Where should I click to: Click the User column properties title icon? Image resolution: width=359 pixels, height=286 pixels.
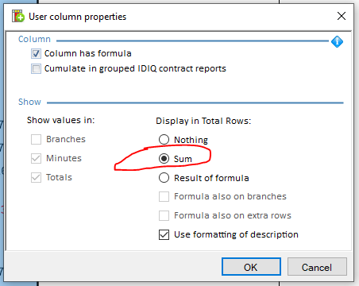click(x=18, y=16)
